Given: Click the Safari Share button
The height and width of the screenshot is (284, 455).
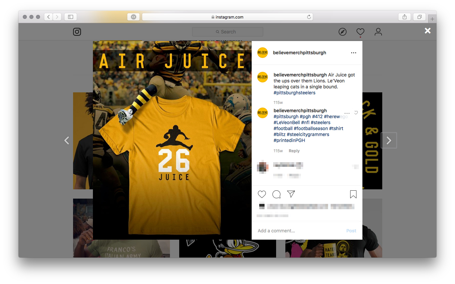Looking at the screenshot, I should [404, 17].
